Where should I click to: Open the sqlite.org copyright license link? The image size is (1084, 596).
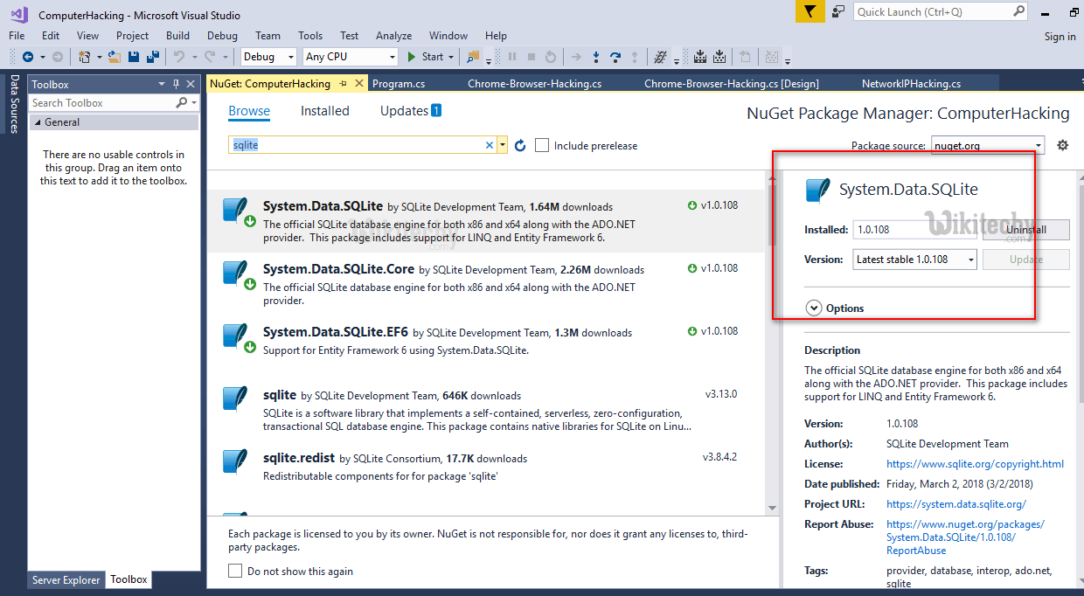click(x=975, y=464)
